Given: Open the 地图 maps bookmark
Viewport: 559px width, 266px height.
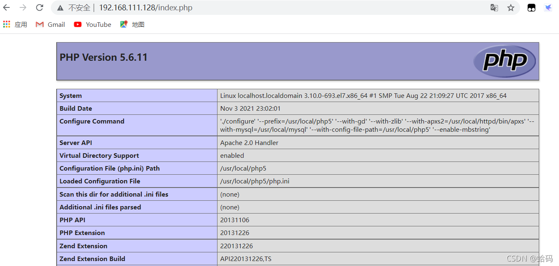Looking at the screenshot, I should (132, 24).
